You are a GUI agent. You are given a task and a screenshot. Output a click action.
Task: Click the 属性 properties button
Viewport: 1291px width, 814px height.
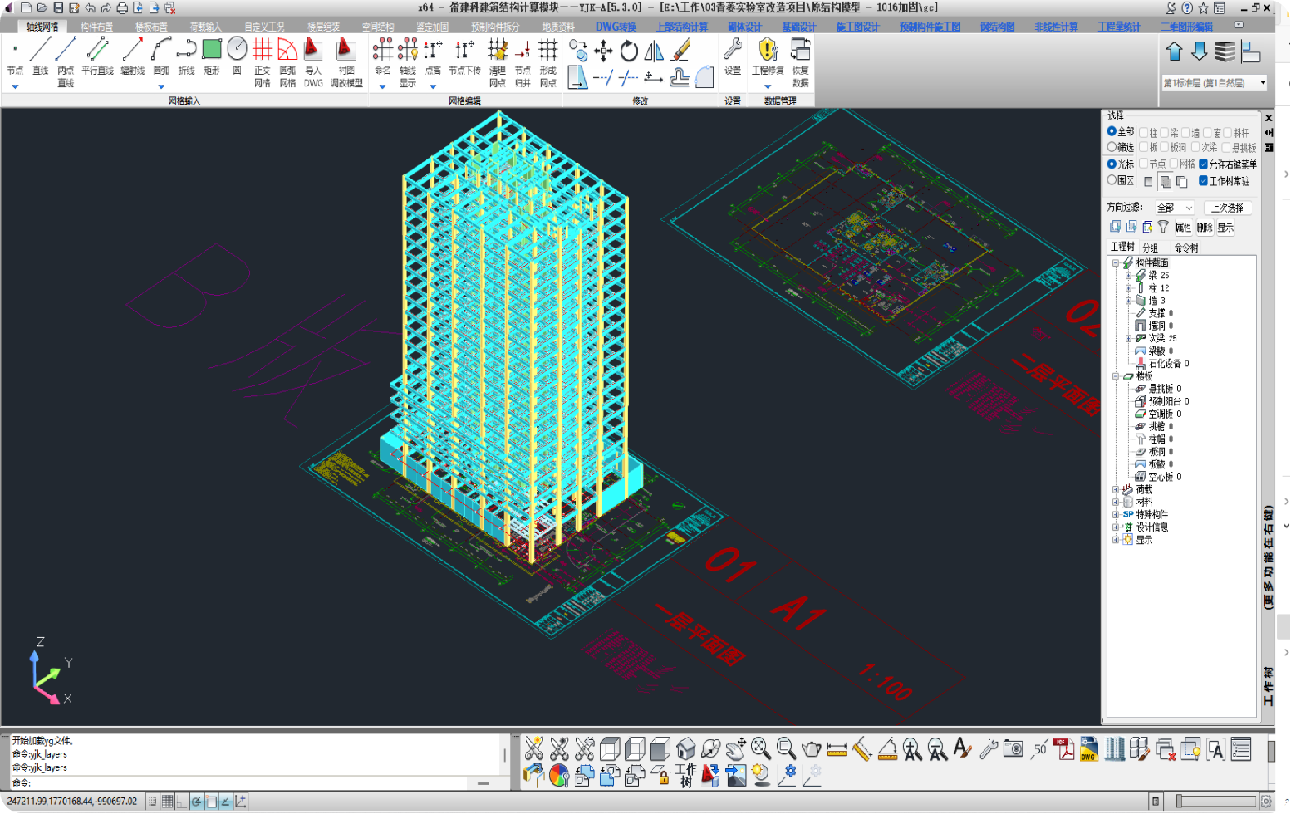click(1183, 228)
